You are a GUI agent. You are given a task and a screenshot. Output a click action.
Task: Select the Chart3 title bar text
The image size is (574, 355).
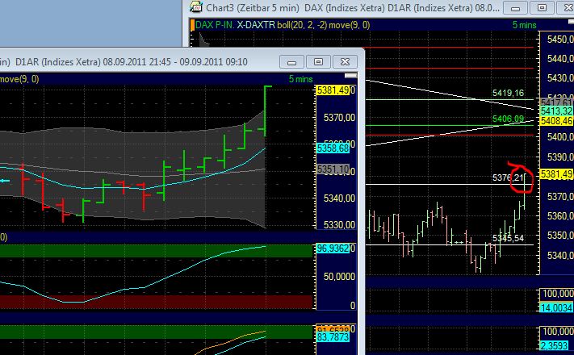coord(352,7)
